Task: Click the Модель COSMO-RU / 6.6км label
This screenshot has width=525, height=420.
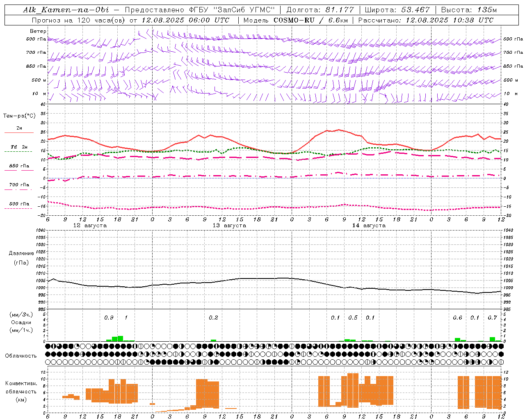Action: pyautogui.click(x=295, y=20)
